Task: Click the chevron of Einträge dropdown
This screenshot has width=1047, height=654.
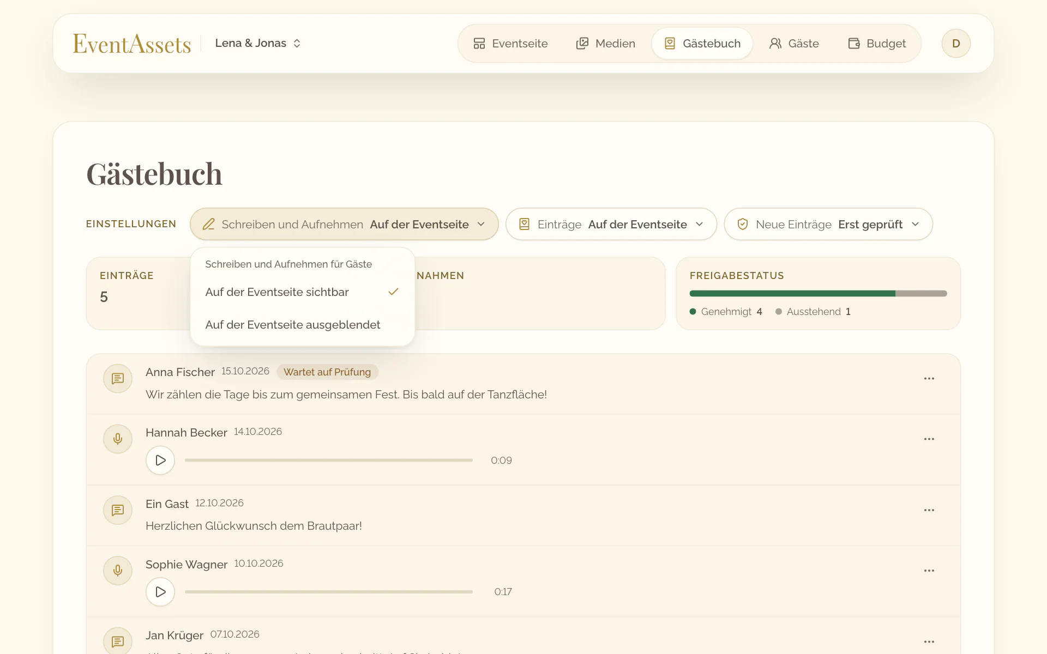Action: click(699, 224)
